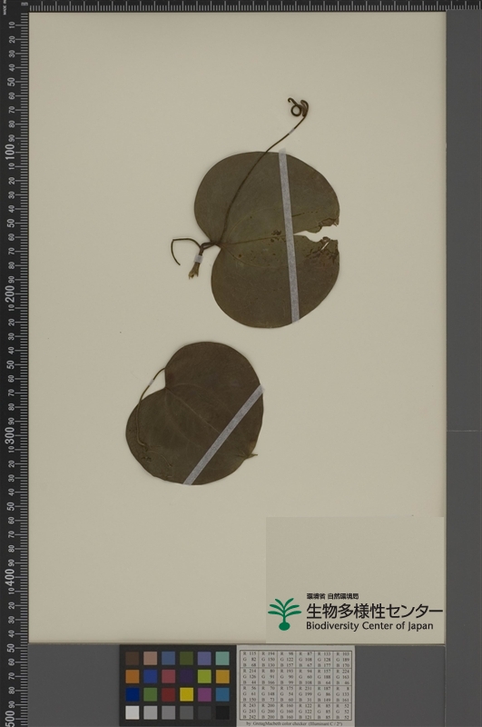Screen dimensions: 482x727
Task: Select the magenta swatch in third row
Action: coord(204,694)
